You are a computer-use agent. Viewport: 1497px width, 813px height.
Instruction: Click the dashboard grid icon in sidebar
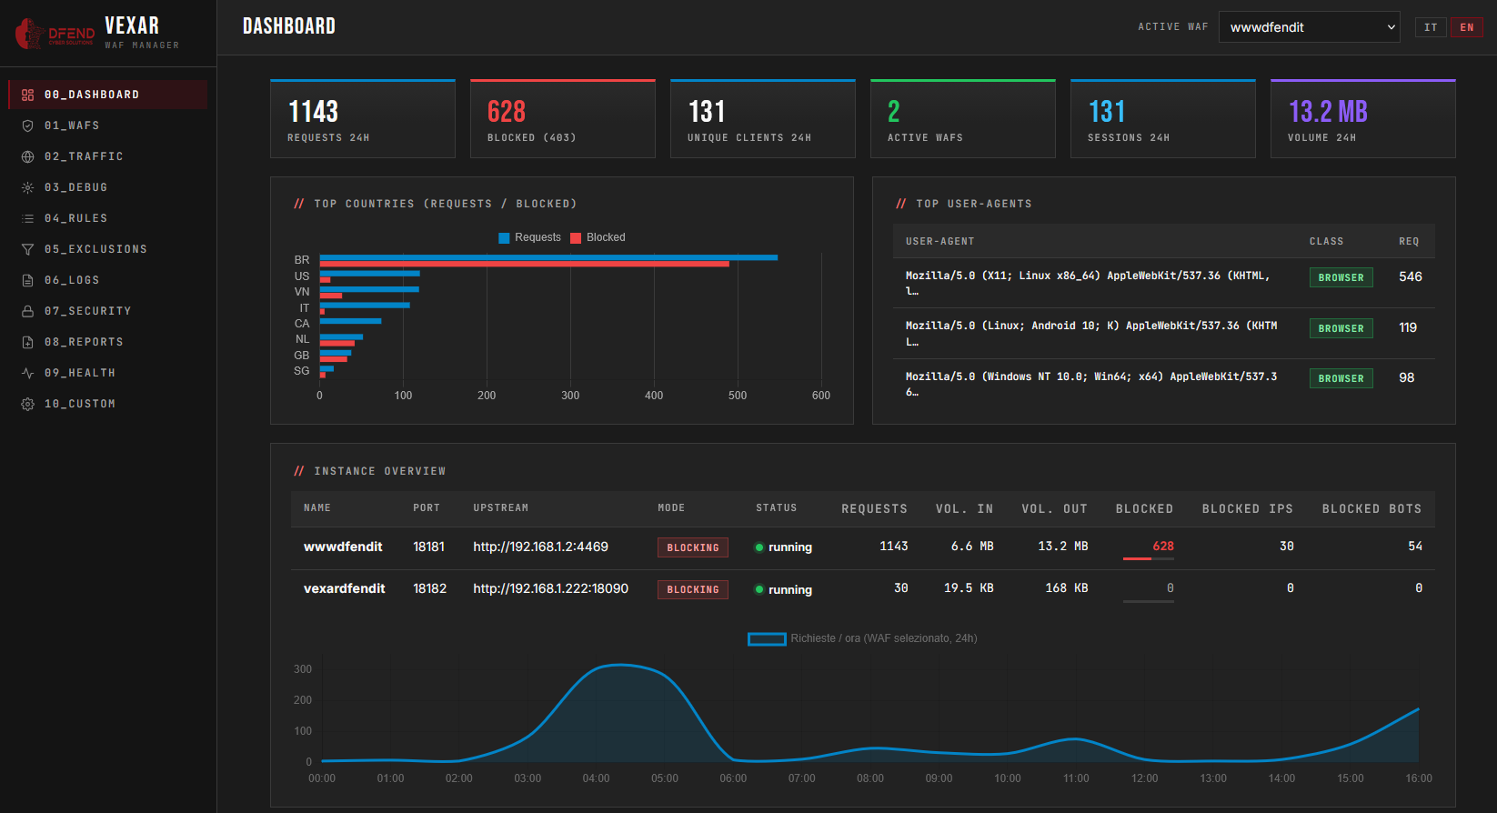click(x=27, y=95)
